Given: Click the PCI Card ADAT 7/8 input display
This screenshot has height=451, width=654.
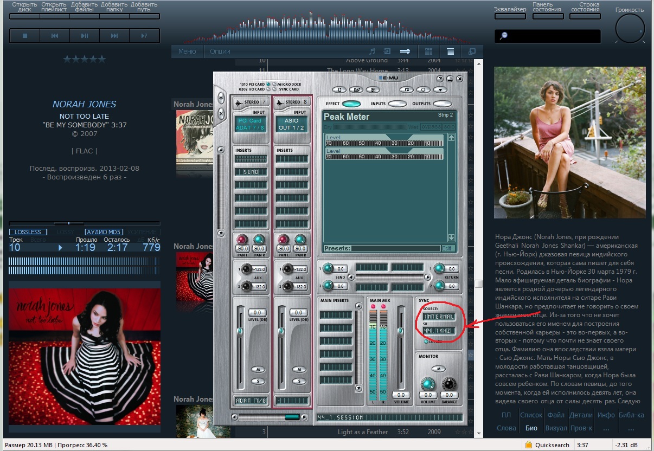Looking at the screenshot, I should pyautogui.click(x=251, y=124).
